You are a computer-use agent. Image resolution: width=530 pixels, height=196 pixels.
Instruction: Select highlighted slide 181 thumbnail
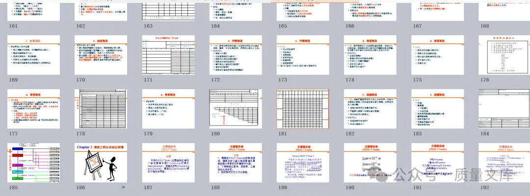(x=303, y=109)
